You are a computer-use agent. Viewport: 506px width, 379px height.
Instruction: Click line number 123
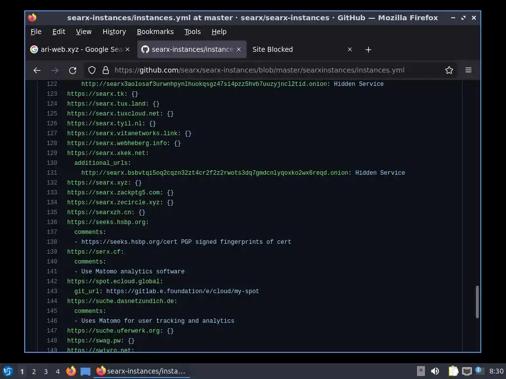pos(51,94)
